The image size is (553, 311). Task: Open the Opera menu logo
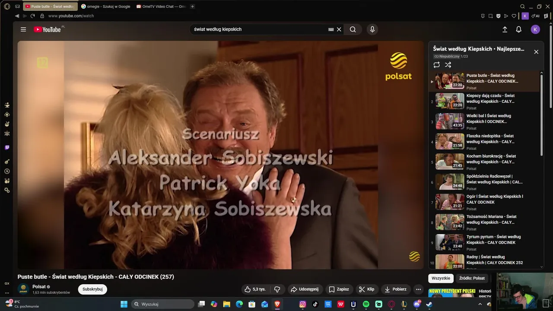[7, 6]
